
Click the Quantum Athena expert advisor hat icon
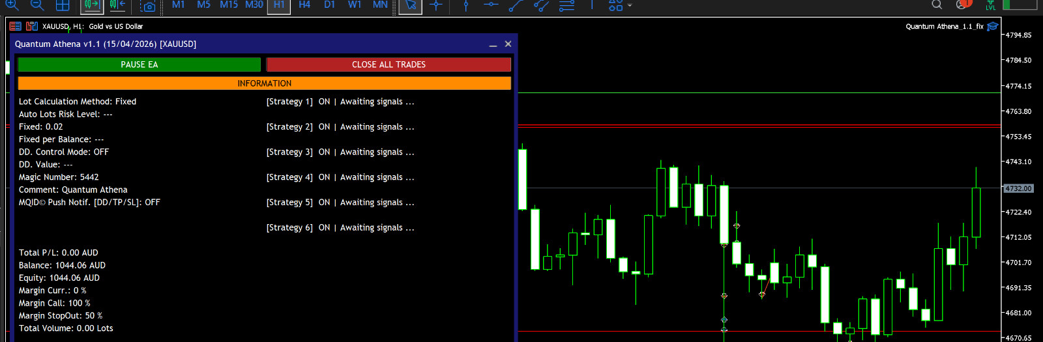click(993, 26)
